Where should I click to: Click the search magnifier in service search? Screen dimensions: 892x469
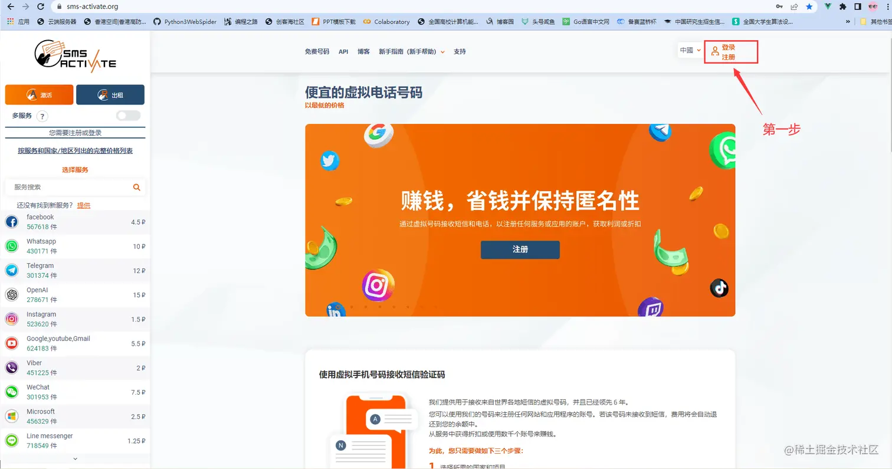tap(137, 187)
